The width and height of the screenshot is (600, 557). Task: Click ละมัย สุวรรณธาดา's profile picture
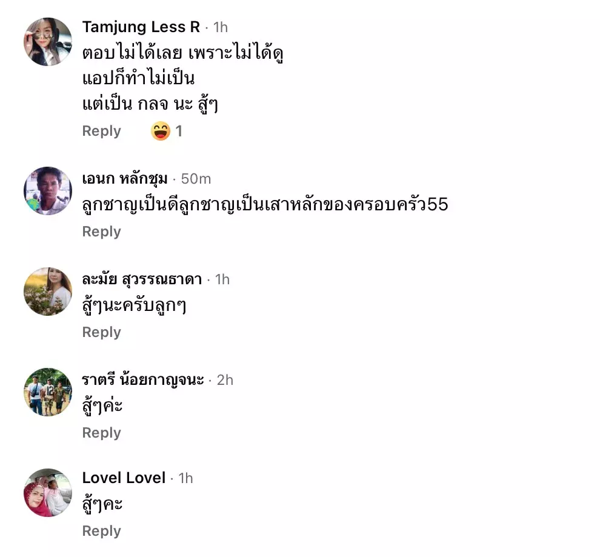48,292
